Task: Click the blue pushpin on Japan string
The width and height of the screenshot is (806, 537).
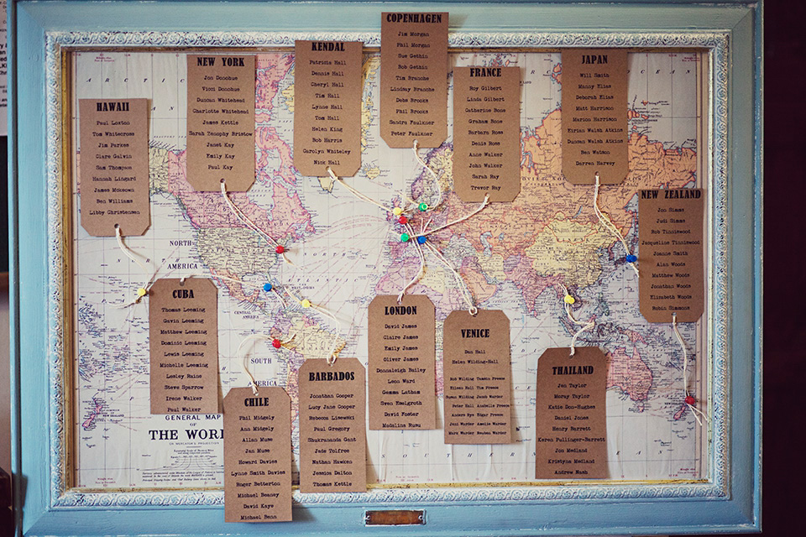Action: click(631, 258)
